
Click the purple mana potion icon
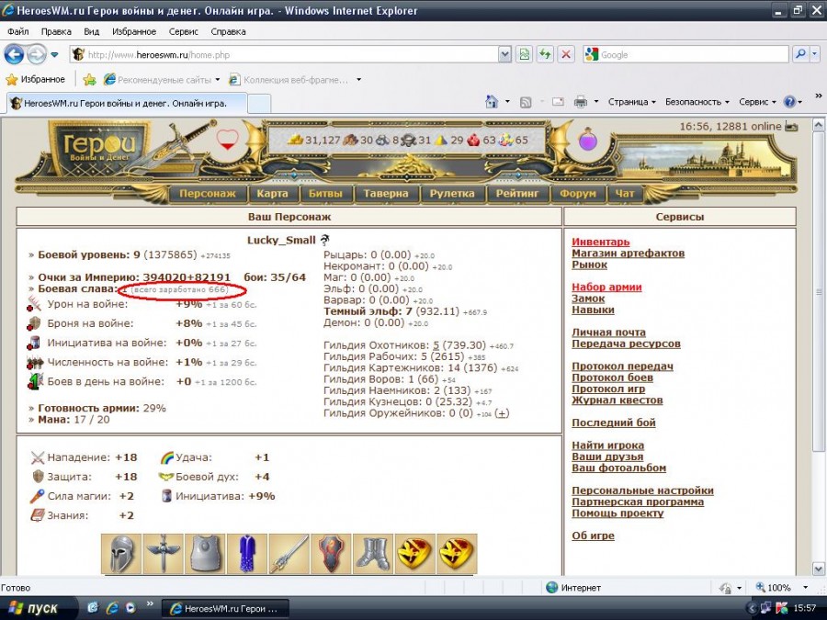[588, 141]
